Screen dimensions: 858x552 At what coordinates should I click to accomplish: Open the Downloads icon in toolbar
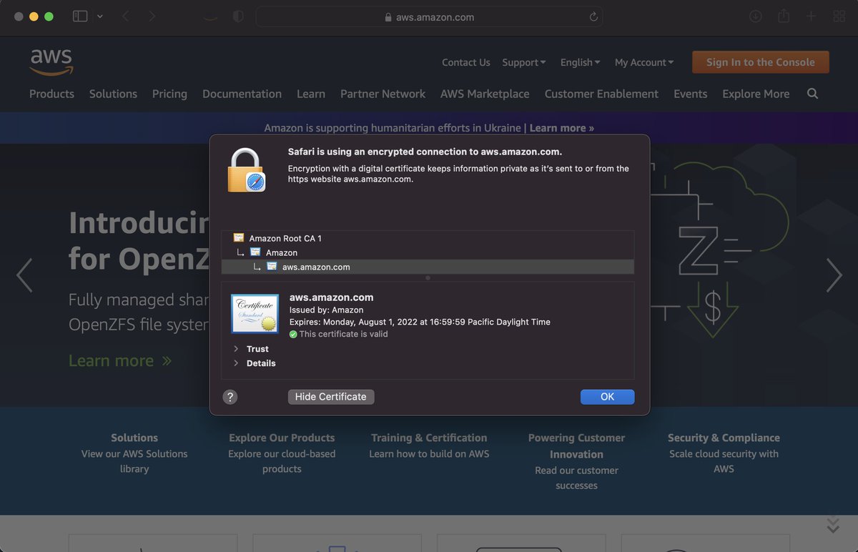pos(755,16)
